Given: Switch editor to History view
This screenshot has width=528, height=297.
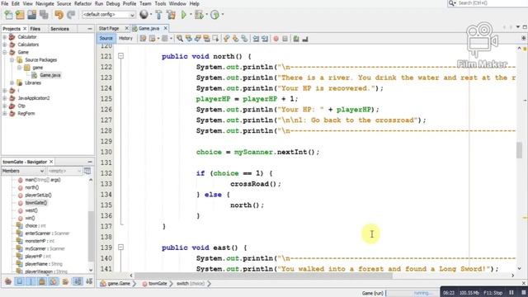Looking at the screenshot, I should (x=125, y=39).
